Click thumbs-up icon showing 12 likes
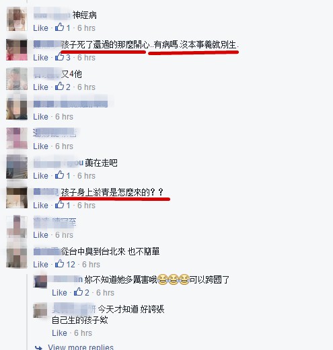Screen dimensions: 333x350 tap(59, 264)
